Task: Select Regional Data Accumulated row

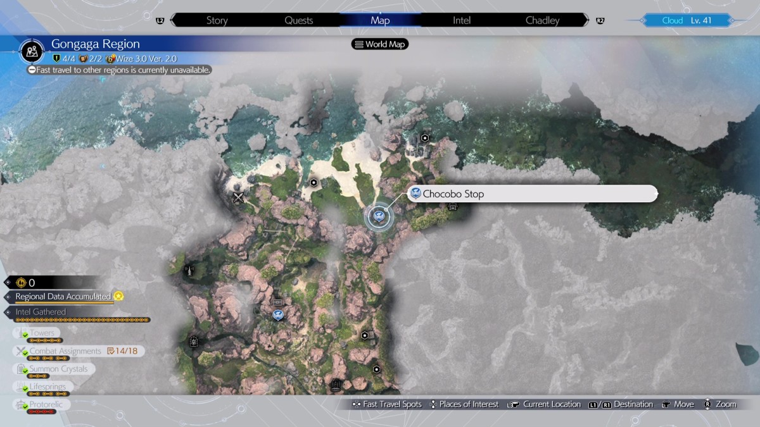Action: click(x=63, y=297)
